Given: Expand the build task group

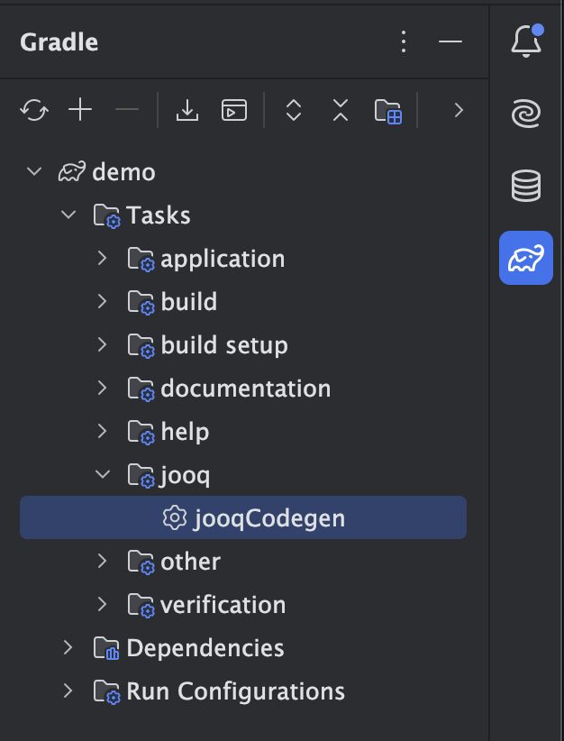Looking at the screenshot, I should (102, 301).
